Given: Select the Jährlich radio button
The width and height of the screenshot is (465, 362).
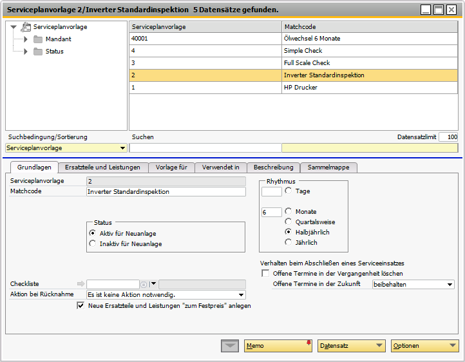Looking at the screenshot, I should click(289, 242).
